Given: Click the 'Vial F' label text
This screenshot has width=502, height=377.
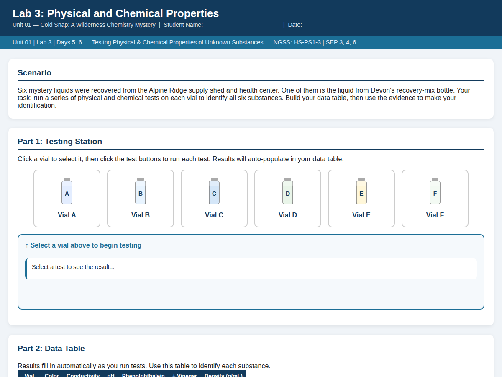Looking at the screenshot, I should coord(435,215).
